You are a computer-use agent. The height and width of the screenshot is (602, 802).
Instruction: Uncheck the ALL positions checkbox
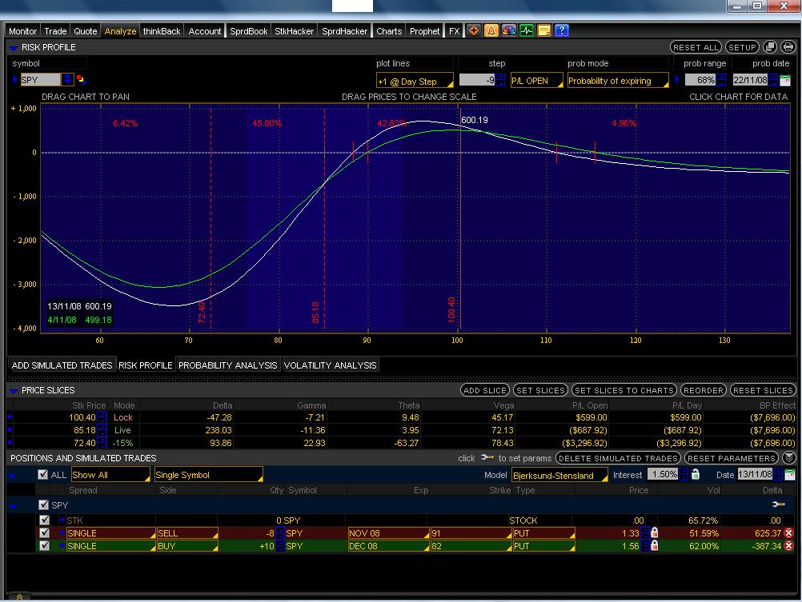click(x=43, y=475)
